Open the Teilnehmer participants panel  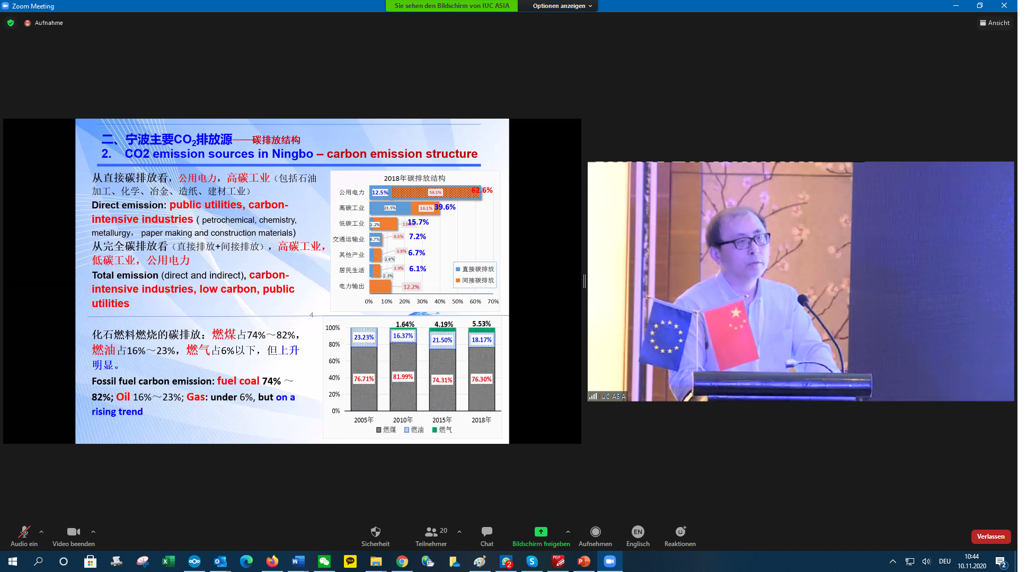point(431,532)
